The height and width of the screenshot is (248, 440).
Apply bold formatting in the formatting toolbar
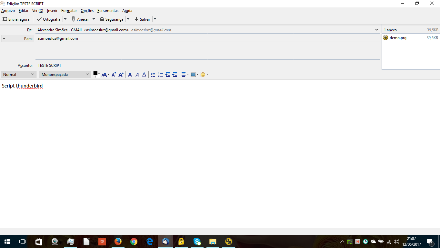click(130, 75)
